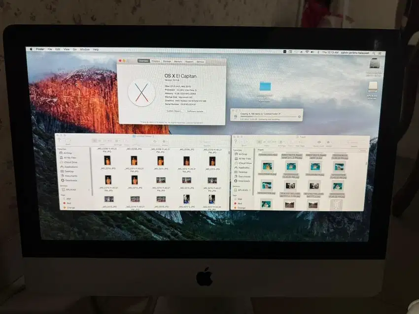Click Quick Look eye in Trash window toolbar
This screenshot has height=314, width=419.
[x=319, y=142]
